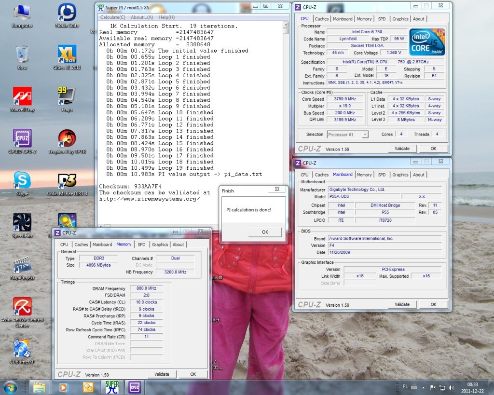This screenshot has width=494, height=395.
Task: Open Mainboard tab in Memory CPU-Z window
Action: tap(102, 245)
